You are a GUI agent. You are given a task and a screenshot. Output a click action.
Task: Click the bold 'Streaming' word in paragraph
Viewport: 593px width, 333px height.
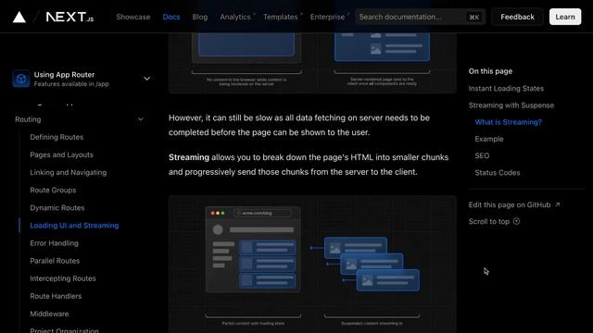pos(189,157)
